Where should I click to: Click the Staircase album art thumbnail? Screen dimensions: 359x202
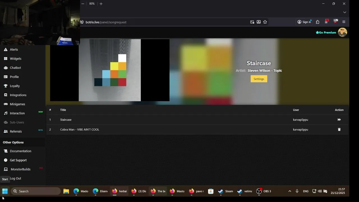110,70
